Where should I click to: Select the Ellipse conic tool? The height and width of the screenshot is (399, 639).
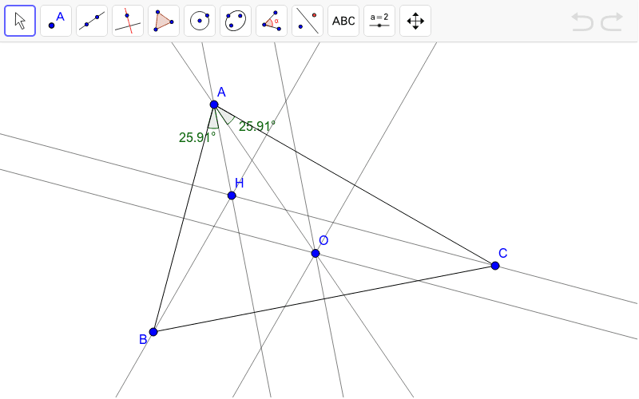(236, 21)
